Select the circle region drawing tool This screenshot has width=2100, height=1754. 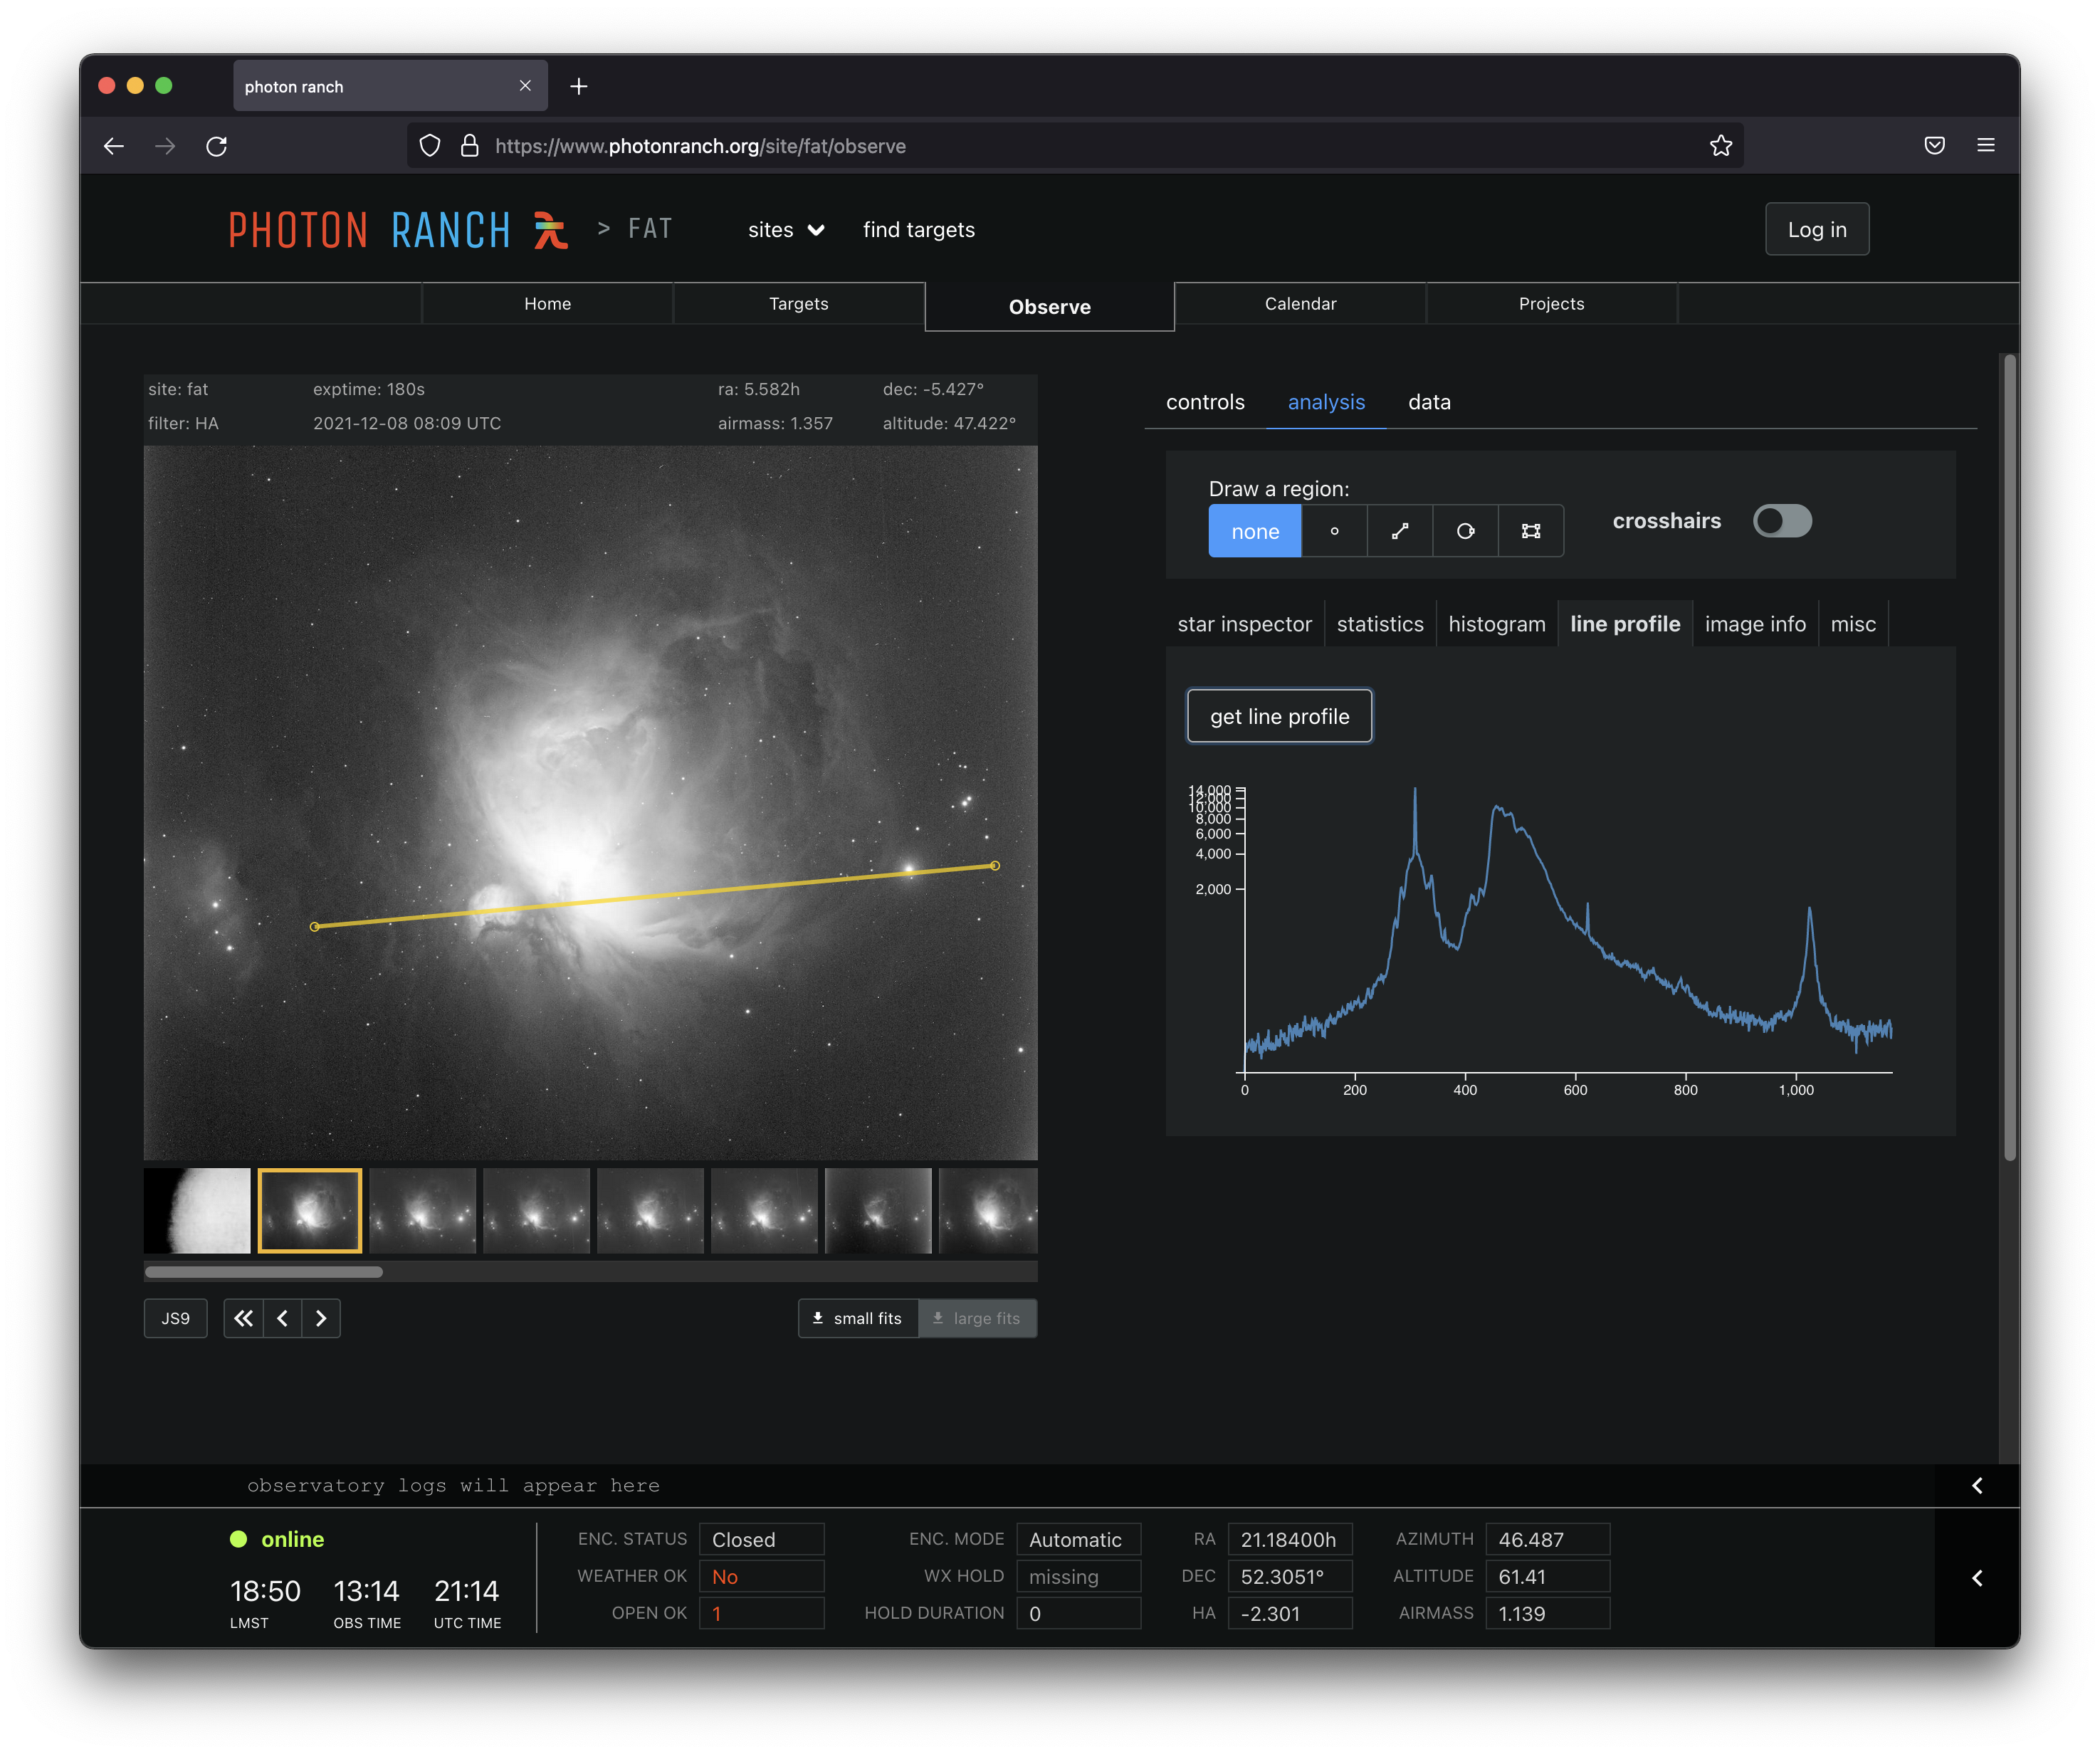pyautogui.click(x=1465, y=531)
